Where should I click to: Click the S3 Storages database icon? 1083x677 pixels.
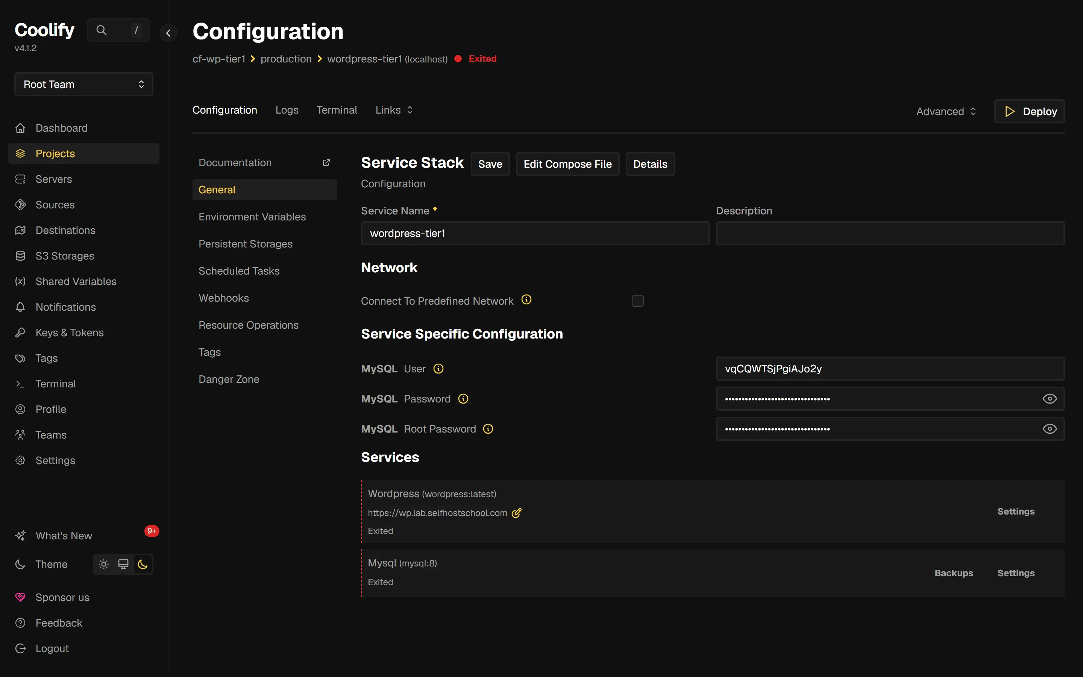20,256
